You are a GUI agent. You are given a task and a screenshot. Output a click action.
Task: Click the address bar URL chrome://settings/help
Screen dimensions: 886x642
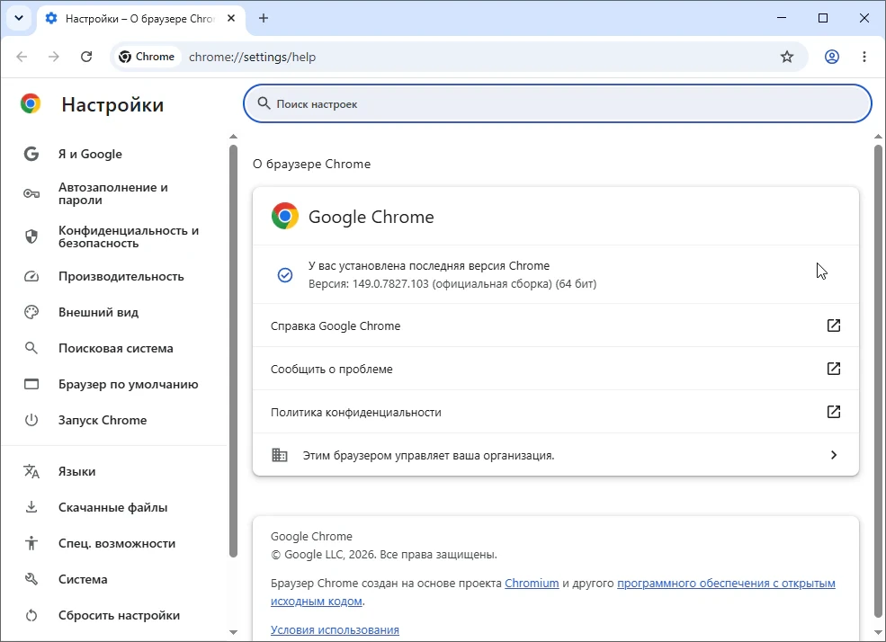coord(252,57)
